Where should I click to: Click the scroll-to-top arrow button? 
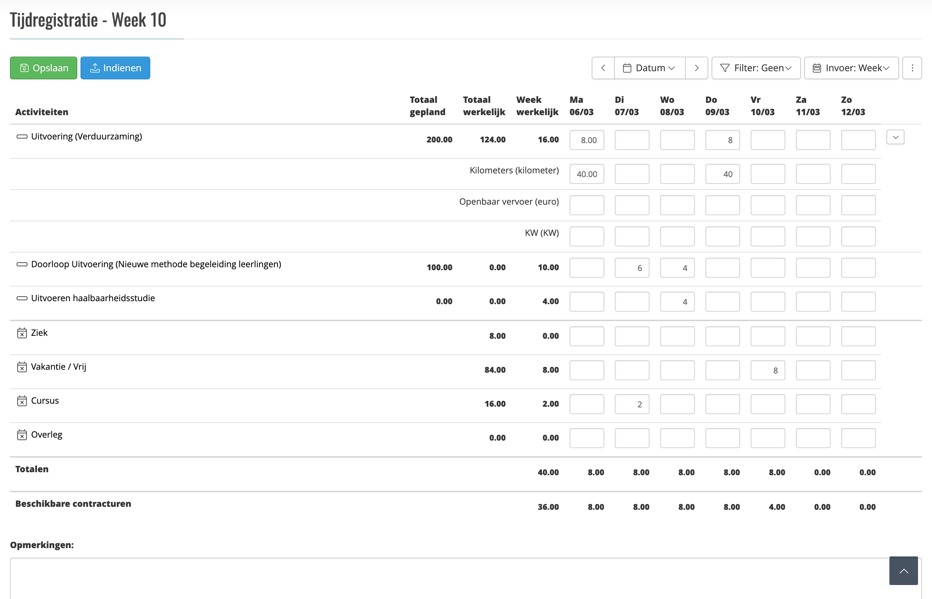[903, 571]
